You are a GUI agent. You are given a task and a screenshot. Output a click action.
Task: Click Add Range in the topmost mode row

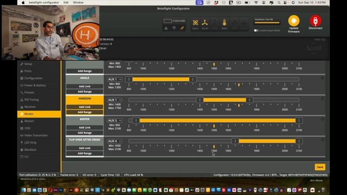pos(85,71)
